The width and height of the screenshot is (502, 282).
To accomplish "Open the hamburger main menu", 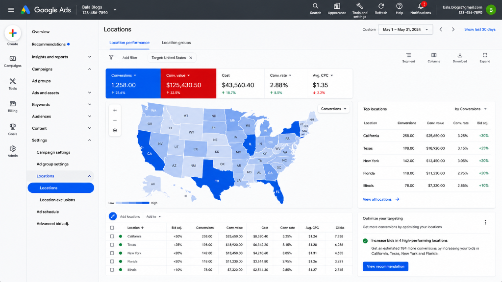I will [x=11, y=10].
